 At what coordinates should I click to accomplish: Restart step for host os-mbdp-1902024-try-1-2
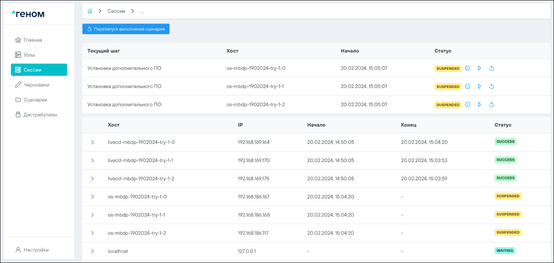pos(492,105)
